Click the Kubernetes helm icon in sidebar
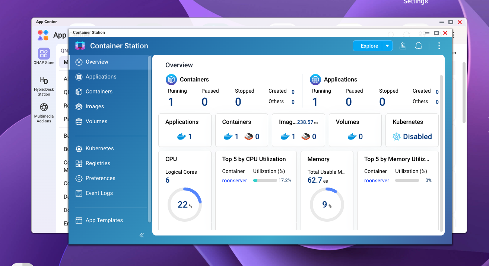 click(79, 148)
